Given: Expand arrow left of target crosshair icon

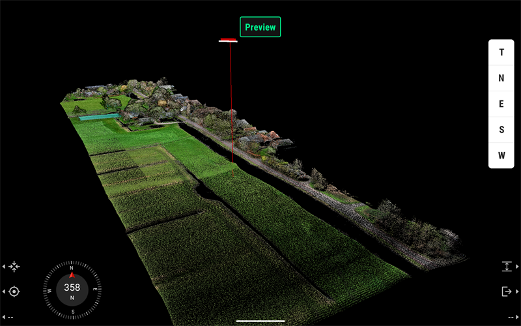Looking at the screenshot, I should pyautogui.click(x=4, y=291).
